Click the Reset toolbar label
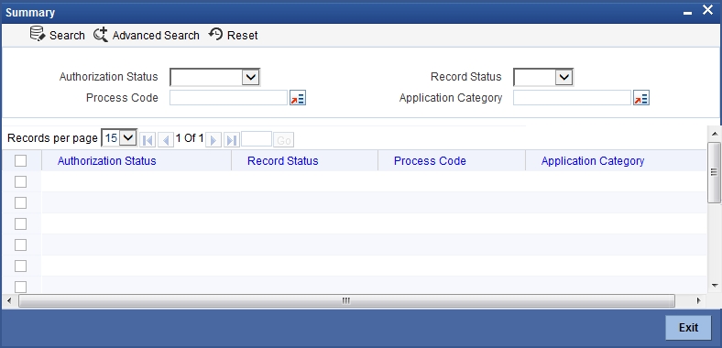This screenshot has width=722, height=348. coord(243,36)
